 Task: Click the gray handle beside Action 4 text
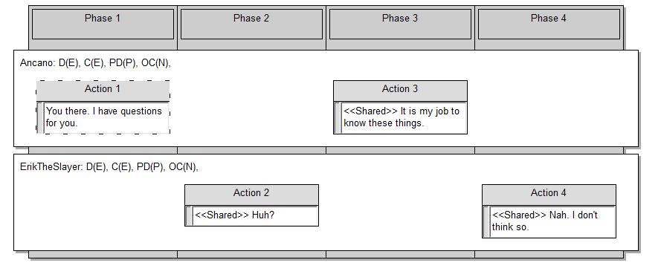pos(486,221)
